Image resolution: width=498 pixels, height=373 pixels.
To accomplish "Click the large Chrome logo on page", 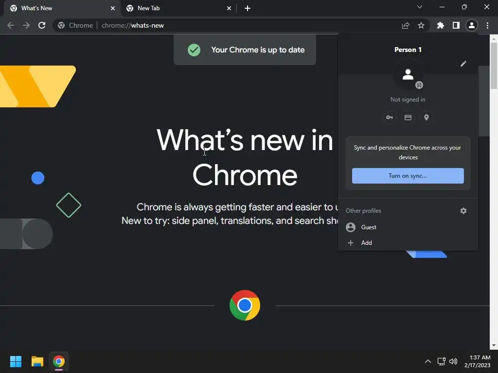I will 245,305.
